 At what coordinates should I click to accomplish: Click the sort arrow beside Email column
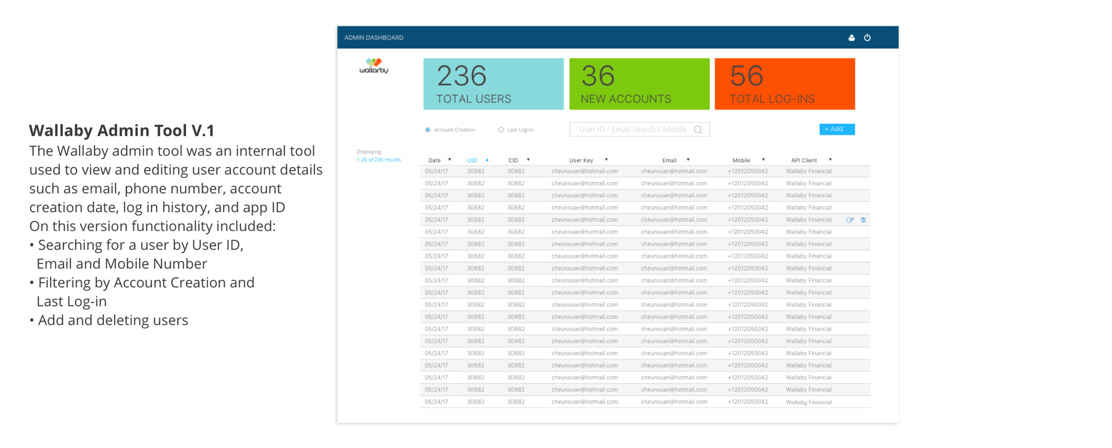(688, 159)
